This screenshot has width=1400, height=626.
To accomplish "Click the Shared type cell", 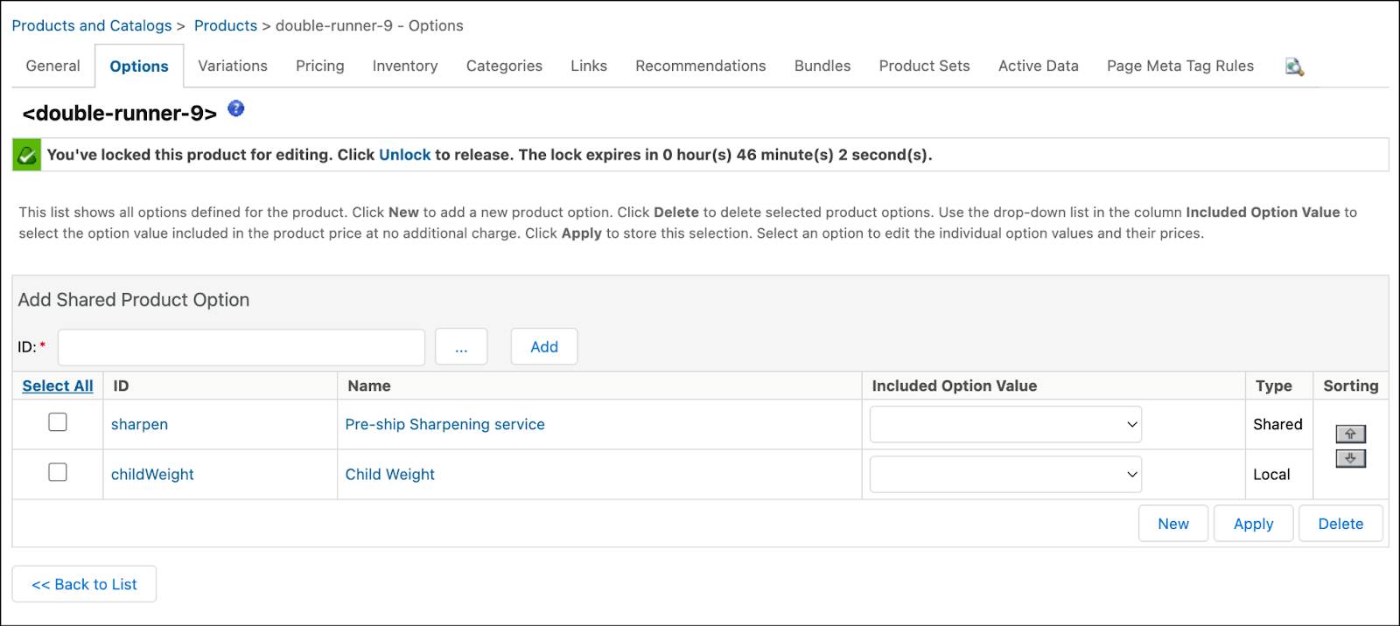I will pyautogui.click(x=1277, y=424).
